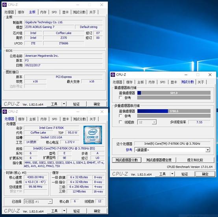Enable the 参考 checkbox under single-thread score

120,97
